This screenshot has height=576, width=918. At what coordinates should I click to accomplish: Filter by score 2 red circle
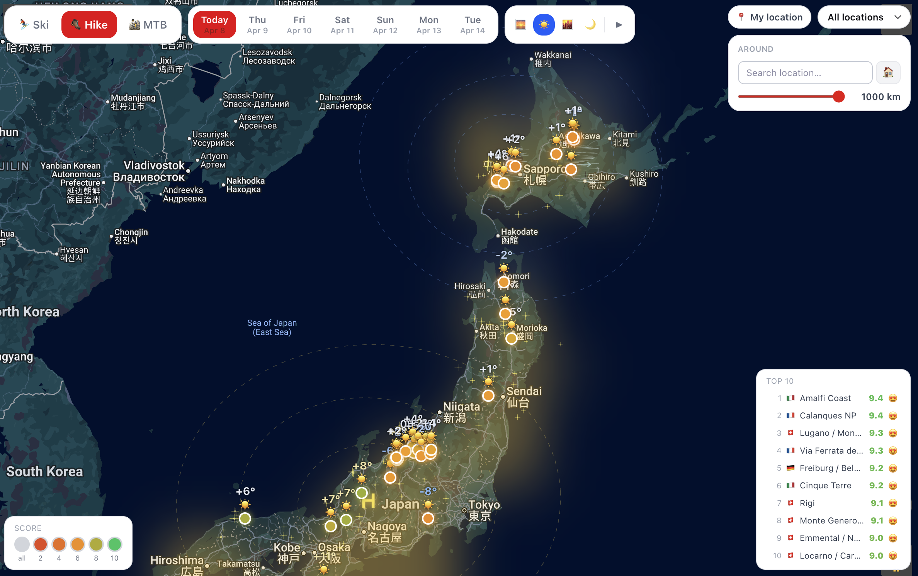(40, 544)
